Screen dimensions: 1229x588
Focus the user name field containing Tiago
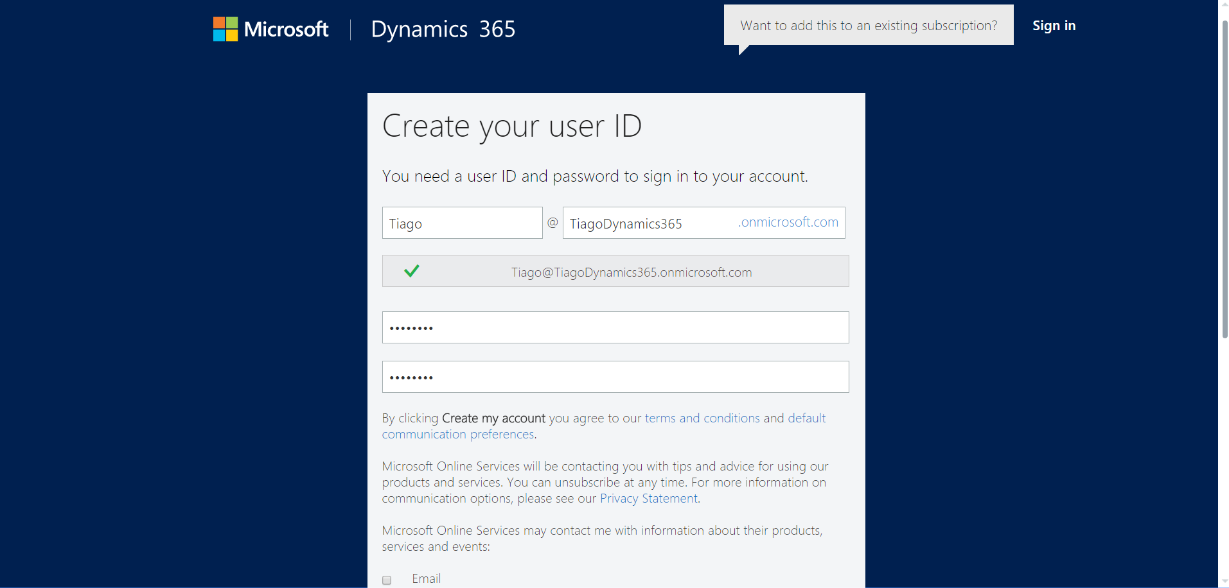(x=462, y=223)
